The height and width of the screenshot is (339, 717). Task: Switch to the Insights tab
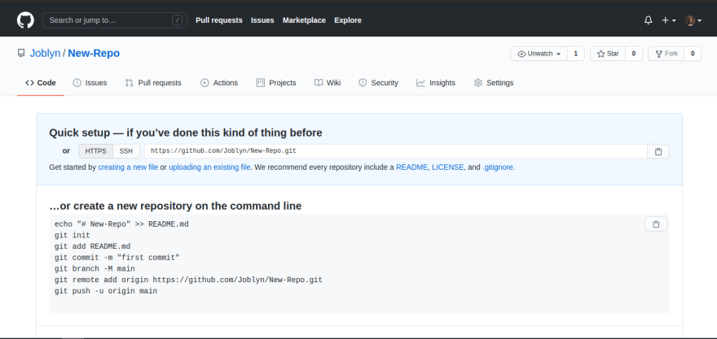436,83
